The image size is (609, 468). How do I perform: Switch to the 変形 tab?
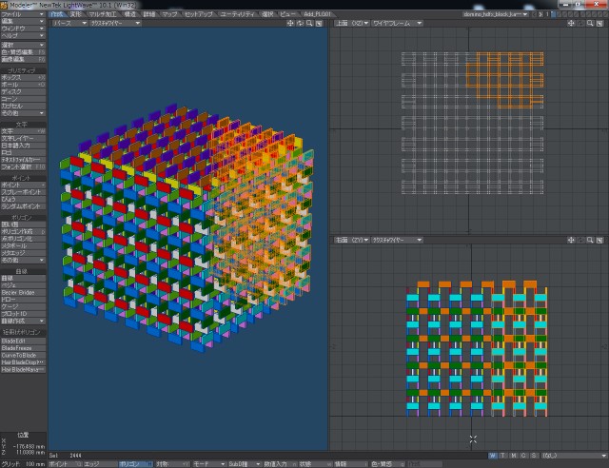[x=75, y=14]
